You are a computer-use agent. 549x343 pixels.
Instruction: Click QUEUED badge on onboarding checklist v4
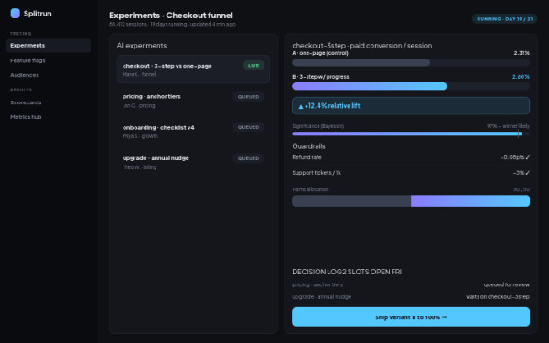pos(248,127)
